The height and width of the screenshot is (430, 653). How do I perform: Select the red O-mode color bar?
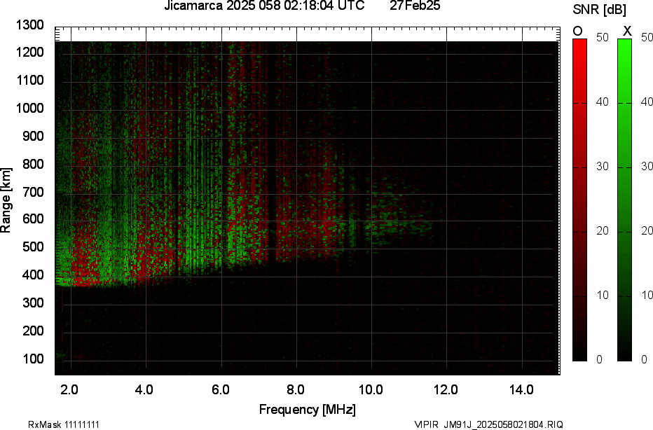coord(579,200)
